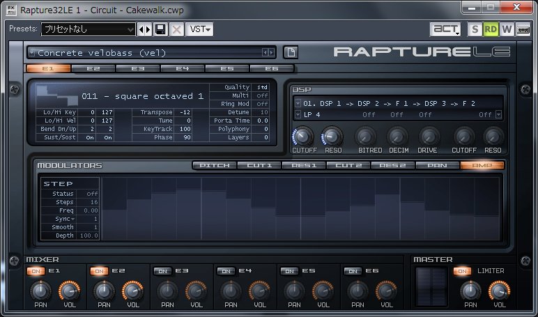Select the E4 element tab

183,68
